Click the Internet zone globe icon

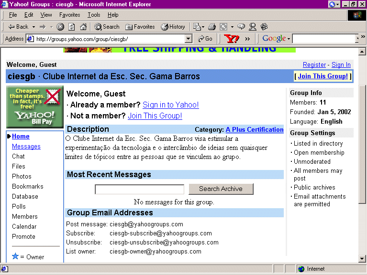[301, 269]
